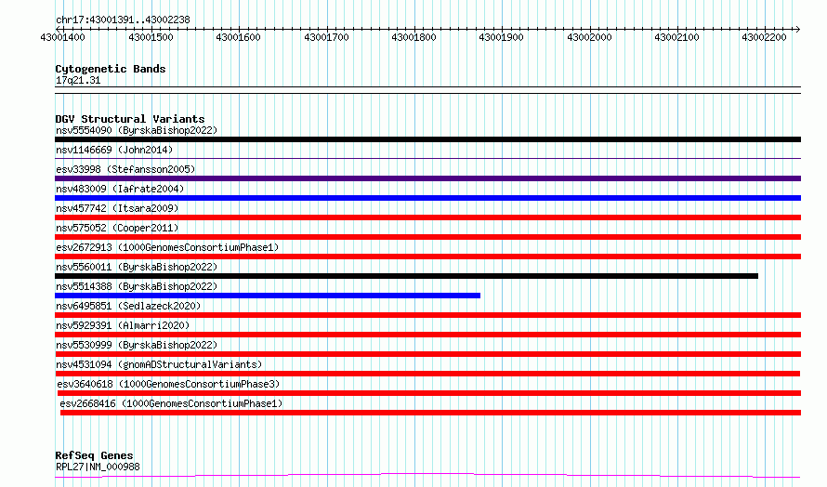Select nsv457742 (Itsara2009) variant label

tap(117, 208)
